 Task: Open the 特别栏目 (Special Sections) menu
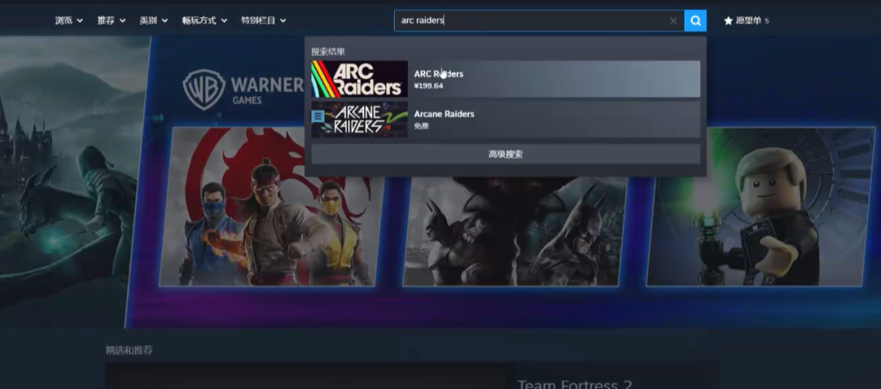[262, 20]
